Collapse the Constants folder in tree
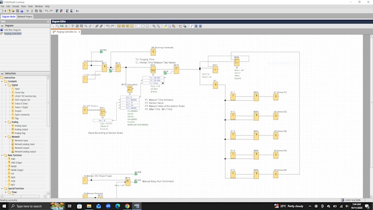The height and width of the screenshot is (210, 373). click(2, 81)
